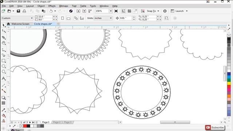This screenshot has height=131, width=233.
Task: Select the Rectangle tool
Action: (x=4, y=61)
